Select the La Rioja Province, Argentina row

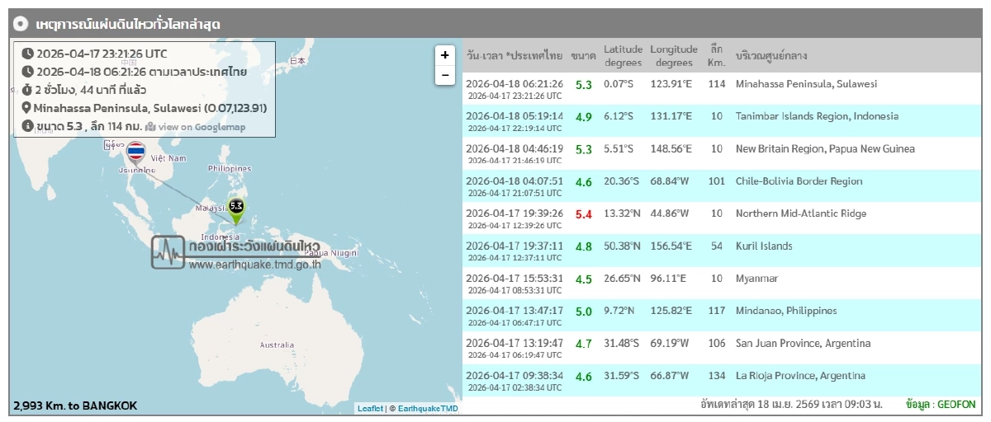[720, 380]
